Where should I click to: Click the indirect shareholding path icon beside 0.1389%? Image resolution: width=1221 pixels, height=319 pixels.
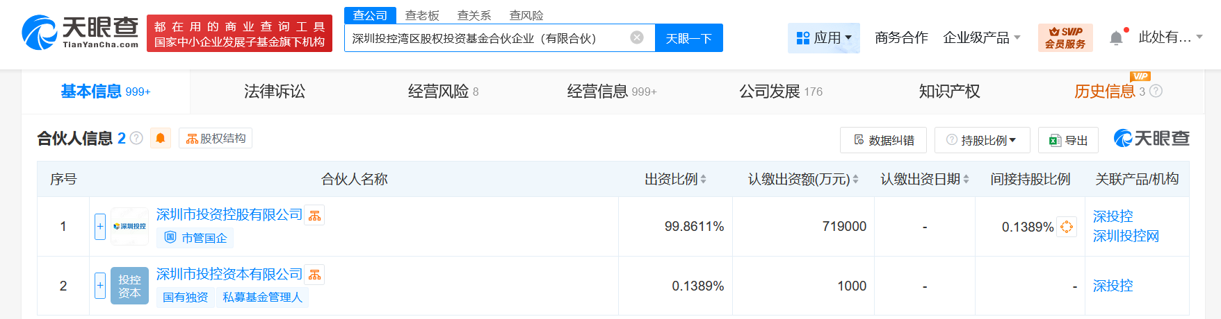click(1067, 227)
